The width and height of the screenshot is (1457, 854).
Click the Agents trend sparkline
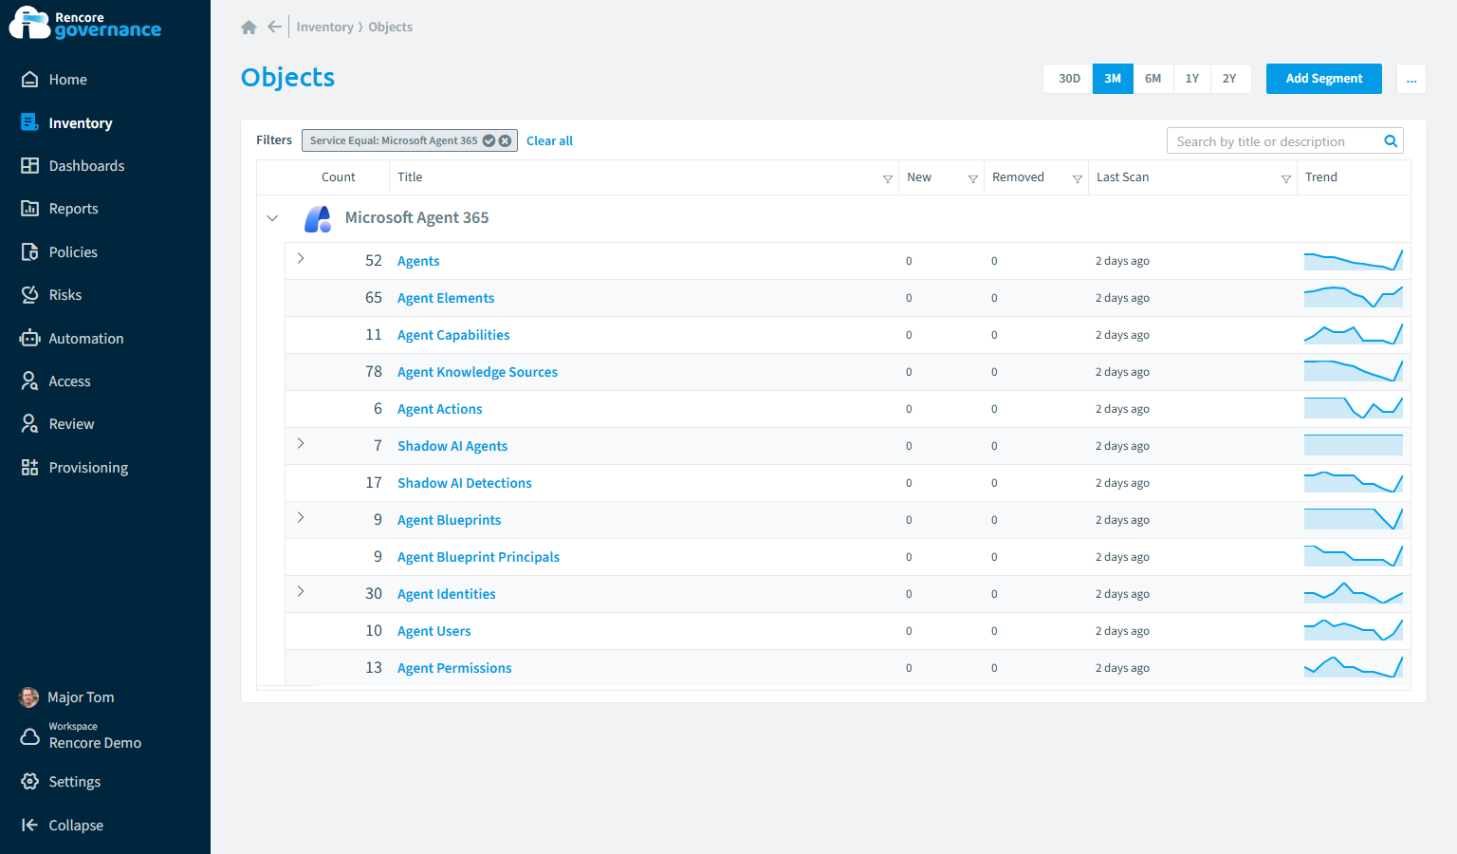[x=1354, y=260]
